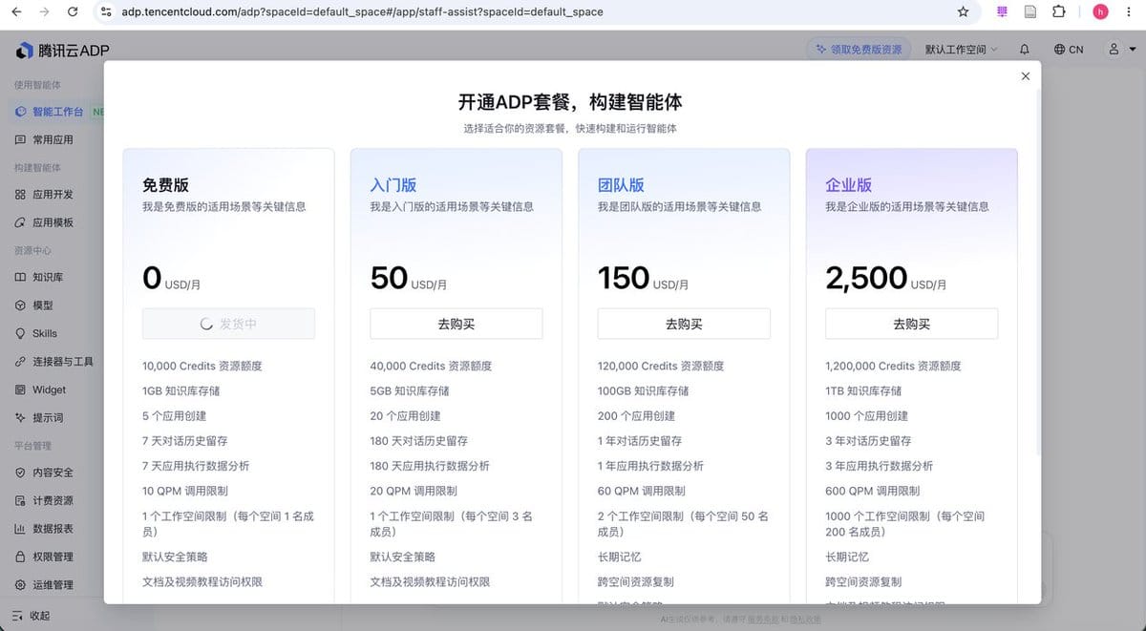Viewport: 1146px width, 631px height.
Task: Open the site information icon in address bar
Action: point(107,12)
